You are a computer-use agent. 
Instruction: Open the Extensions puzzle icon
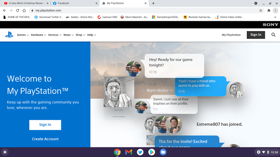pyautogui.click(x=269, y=10)
